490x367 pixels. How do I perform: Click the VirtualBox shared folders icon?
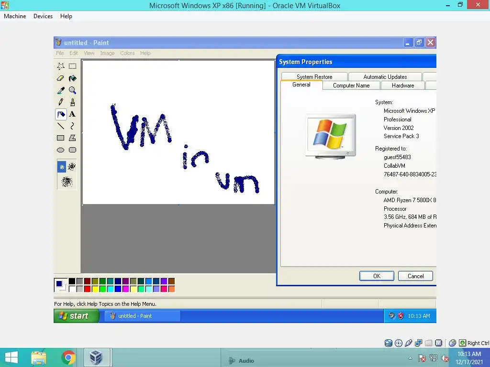[428, 343]
